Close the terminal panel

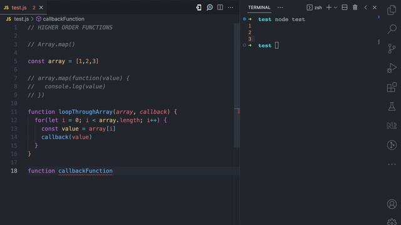click(x=375, y=7)
